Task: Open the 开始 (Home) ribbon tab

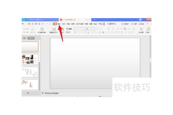Action: [55, 24]
